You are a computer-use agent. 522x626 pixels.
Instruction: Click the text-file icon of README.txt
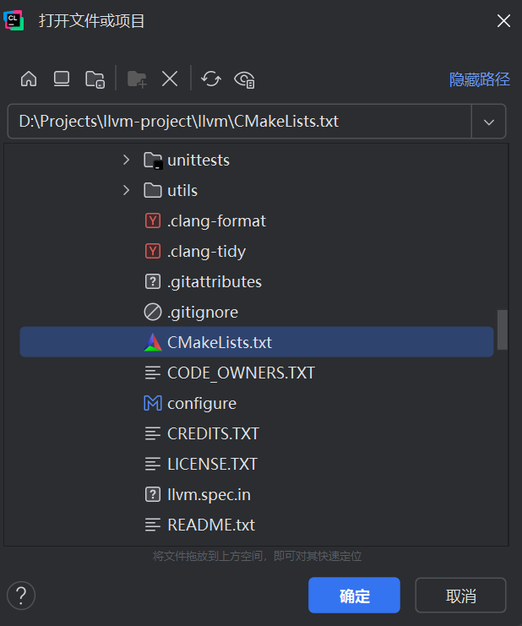point(152,525)
